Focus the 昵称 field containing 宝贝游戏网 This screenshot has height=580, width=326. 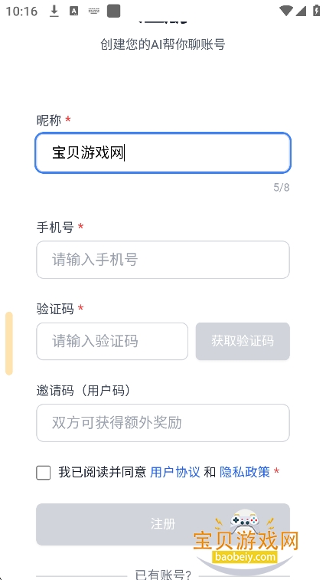point(163,152)
